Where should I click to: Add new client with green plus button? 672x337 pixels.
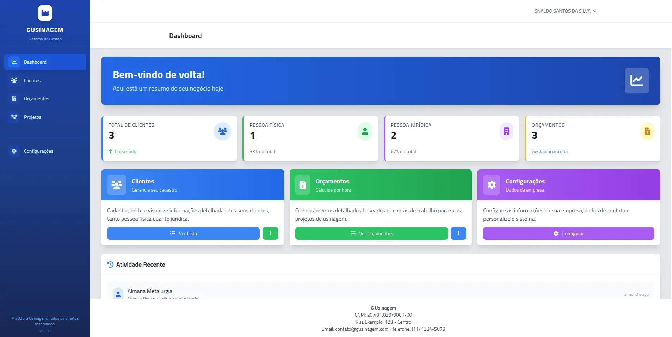pos(270,233)
